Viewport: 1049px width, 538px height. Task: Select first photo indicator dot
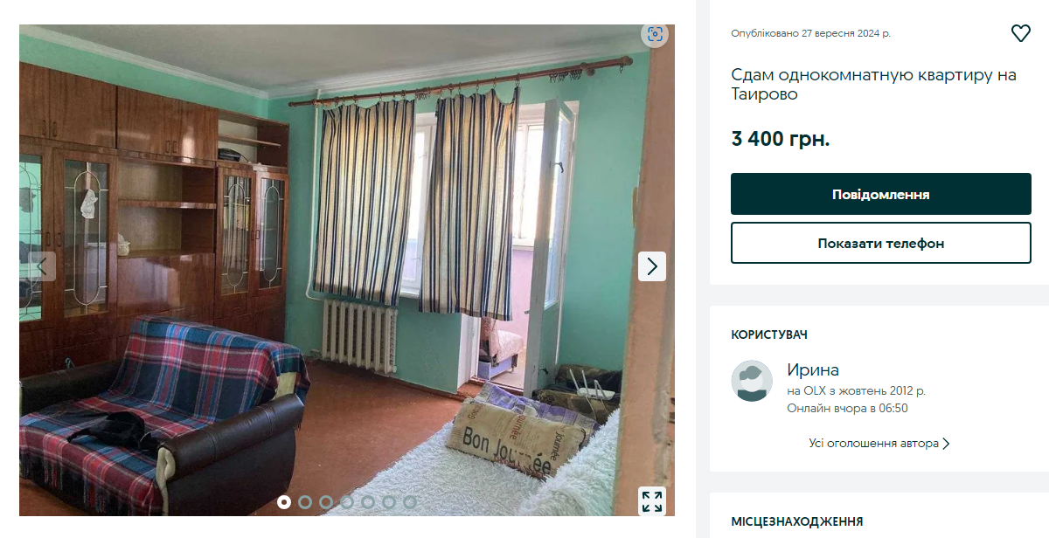(x=284, y=502)
